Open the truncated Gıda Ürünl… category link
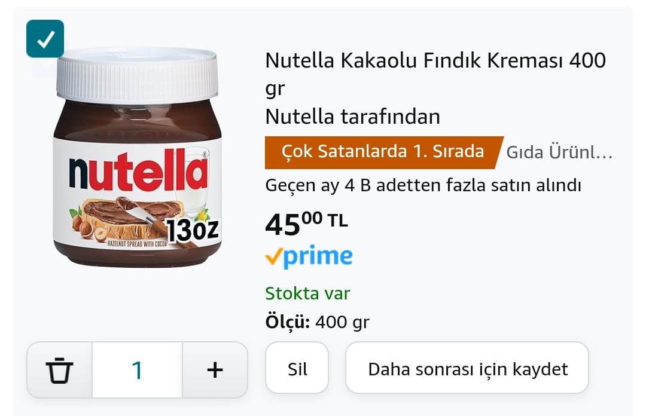This screenshot has width=646, height=416. (x=559, y=152)
